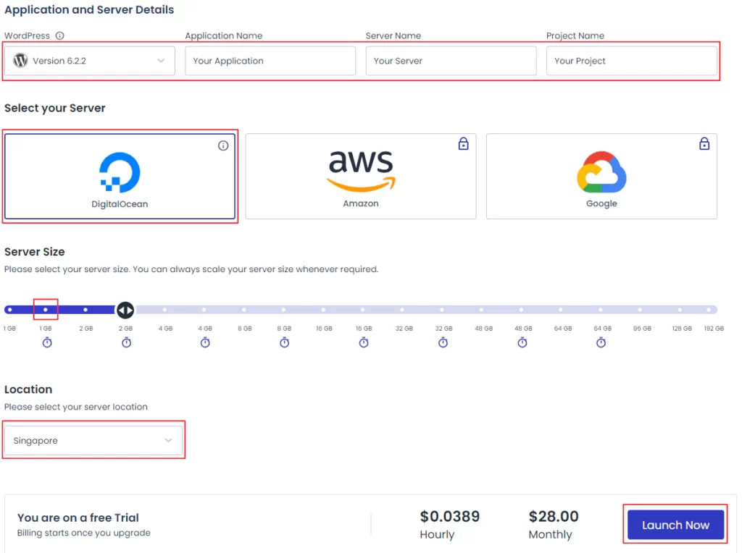The width and height of the screenshot is (742, 553).
Task: Click the Location heading
Action: 28,389
